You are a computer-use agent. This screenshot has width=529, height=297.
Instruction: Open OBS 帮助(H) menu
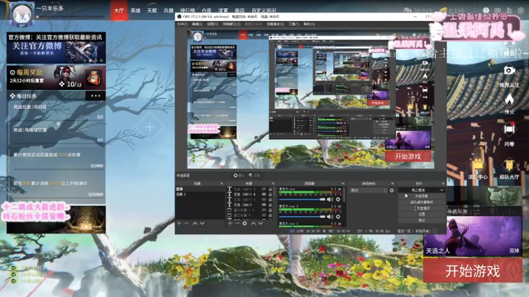pos(309,24)
